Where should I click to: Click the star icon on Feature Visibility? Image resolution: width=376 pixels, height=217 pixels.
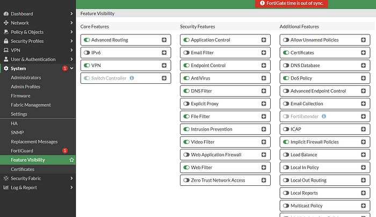[x=72, y=160]
